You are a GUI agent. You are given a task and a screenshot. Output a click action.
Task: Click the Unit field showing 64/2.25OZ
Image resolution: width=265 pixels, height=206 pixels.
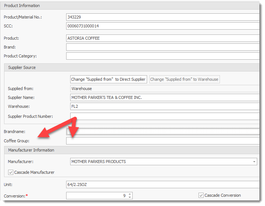coord(163,185)
